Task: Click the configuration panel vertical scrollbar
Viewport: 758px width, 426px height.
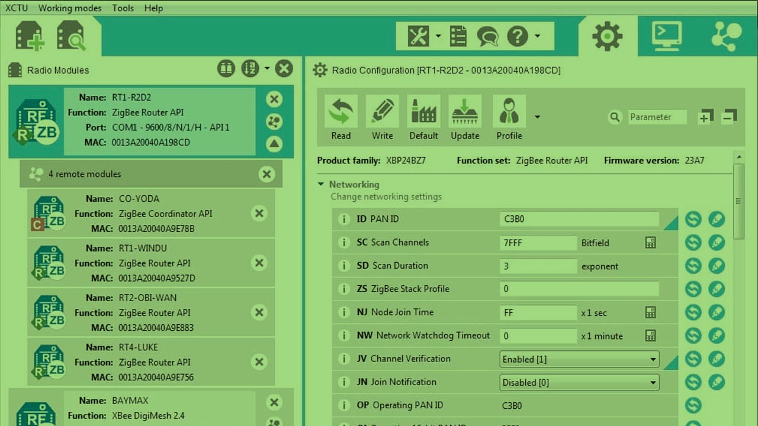Action: coord(738,201)
